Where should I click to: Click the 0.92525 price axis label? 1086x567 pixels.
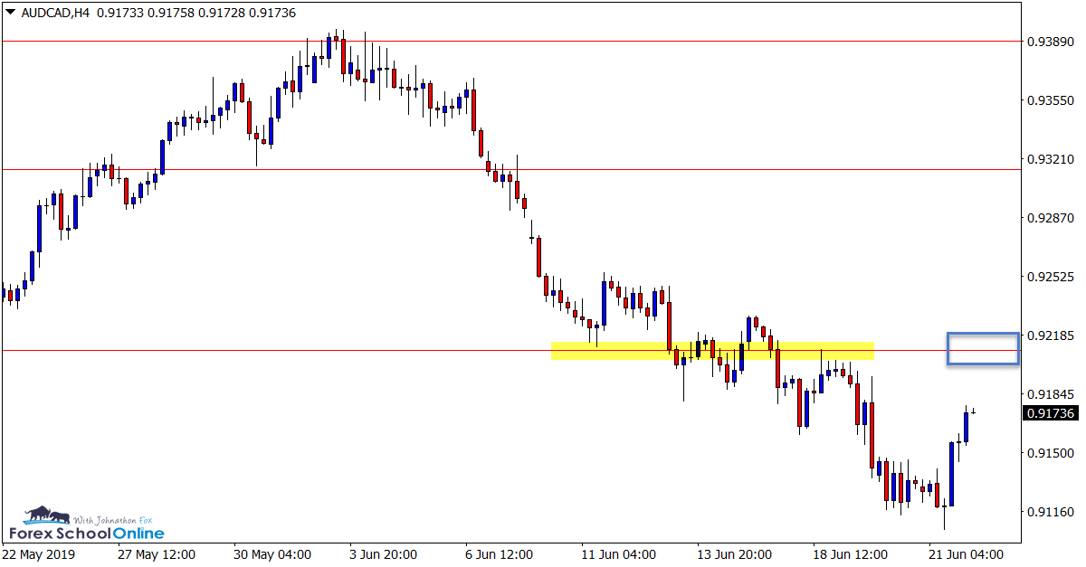[x=1053, y=277]
